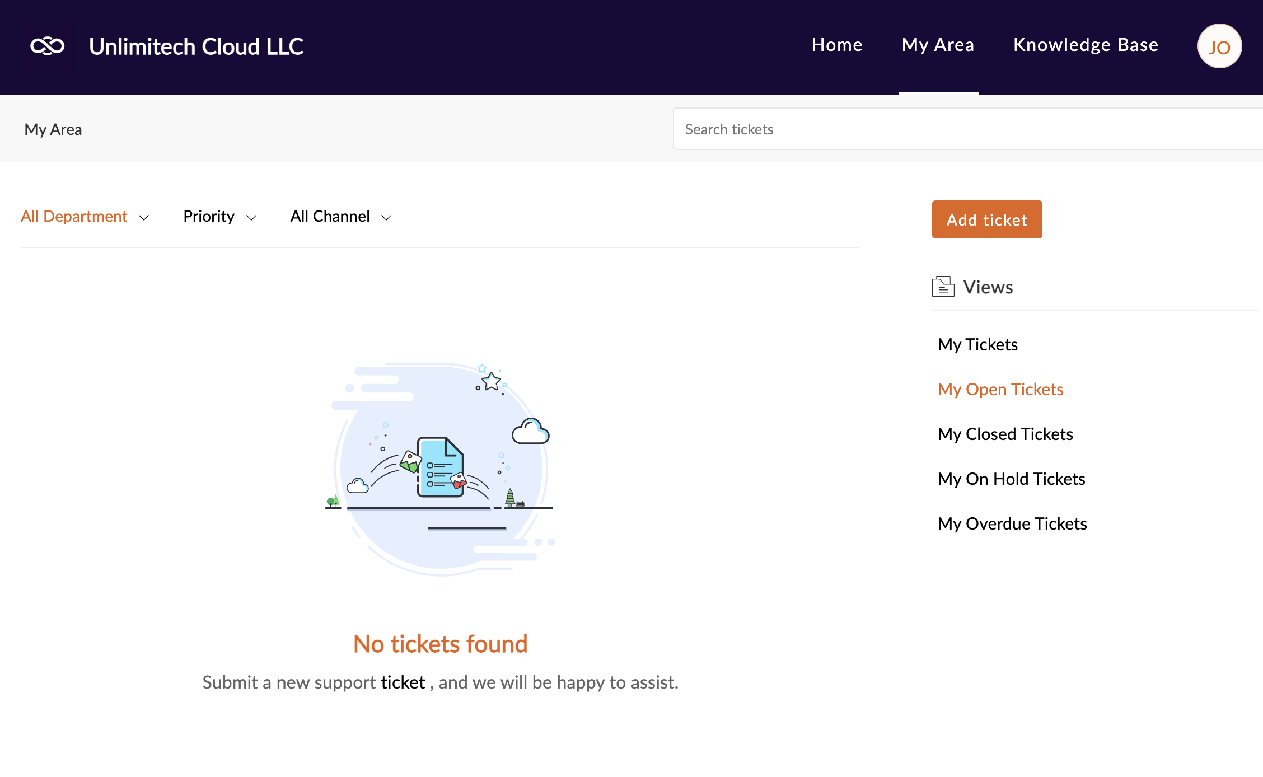Open the Knowledge Base tab

click(1086, 45)
